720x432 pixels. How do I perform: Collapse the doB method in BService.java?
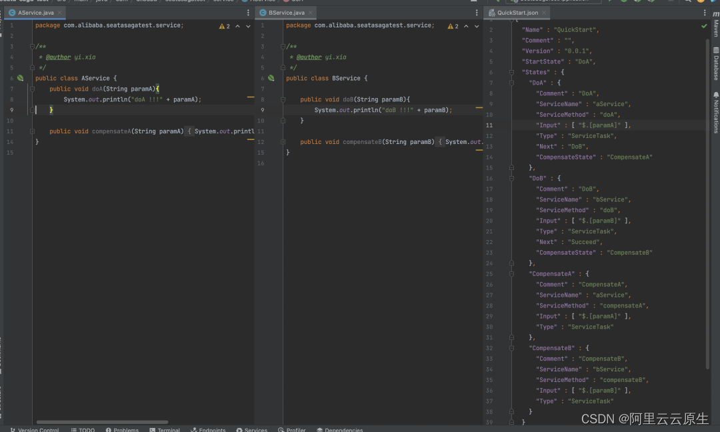point(283,99)
